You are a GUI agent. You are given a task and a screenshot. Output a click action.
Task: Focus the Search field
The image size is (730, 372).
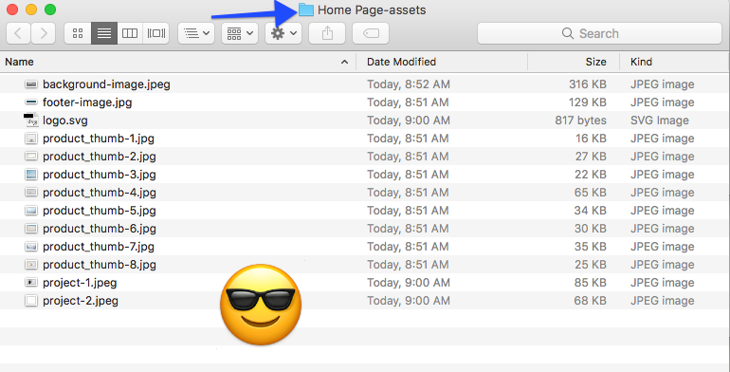(x=599, y=33)
